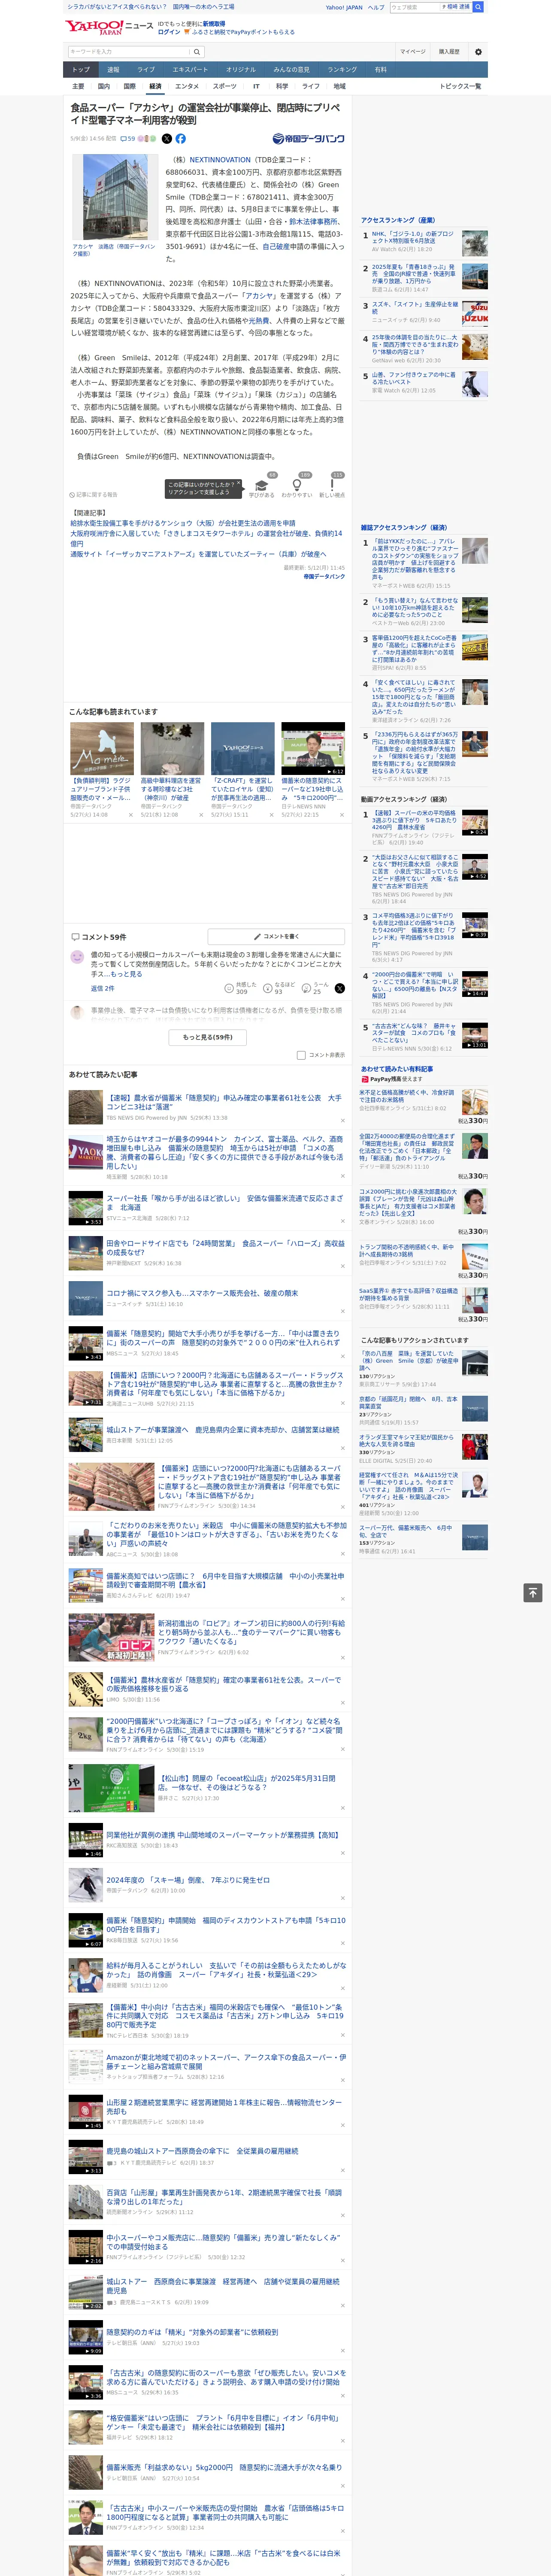Click the コメントを書く button
Screen dimensions: 551x2576
[276, 937]
